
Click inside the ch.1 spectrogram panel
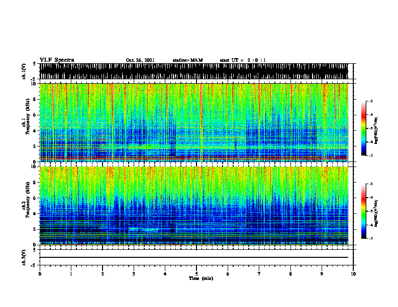(x=196, y=122)
